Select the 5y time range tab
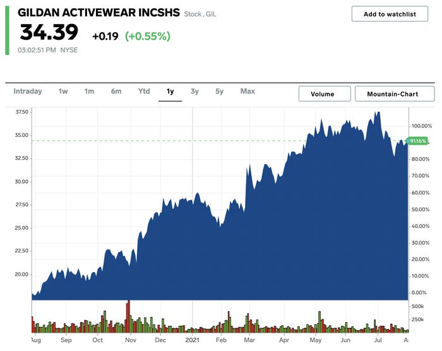Screen dimensions: 442x351 [219, 91]
